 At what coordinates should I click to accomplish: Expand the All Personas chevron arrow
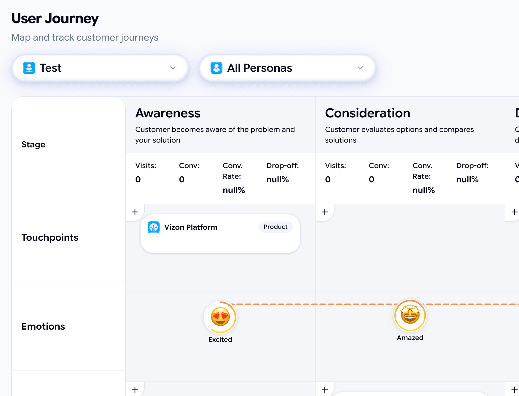click(x=360, y=68)
